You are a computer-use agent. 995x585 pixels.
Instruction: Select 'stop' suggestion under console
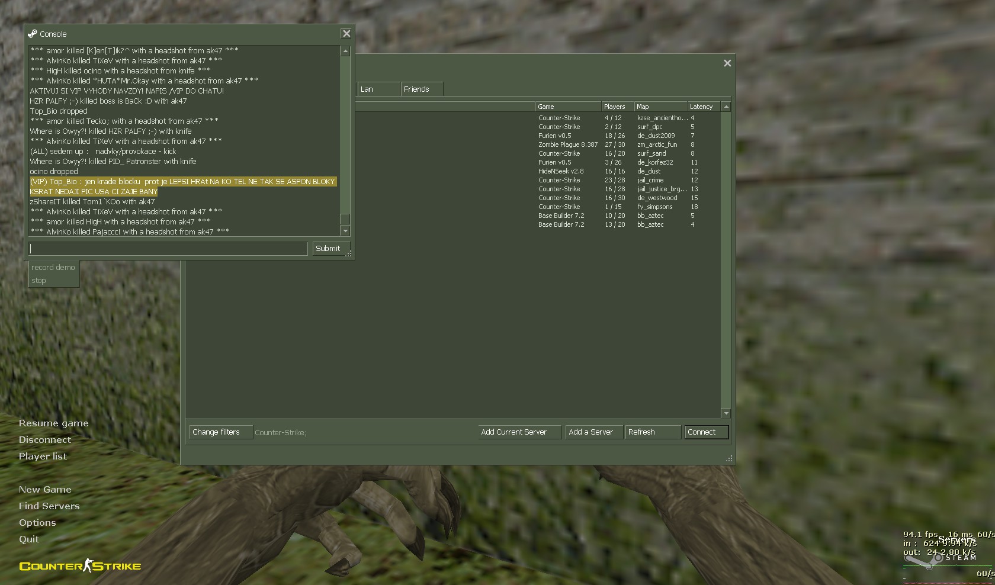tap(53, 281)
